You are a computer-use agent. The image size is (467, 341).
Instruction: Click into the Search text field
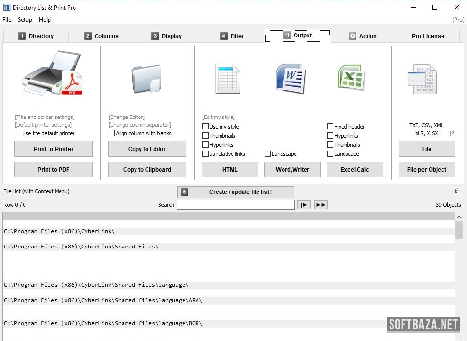point(235,205)
